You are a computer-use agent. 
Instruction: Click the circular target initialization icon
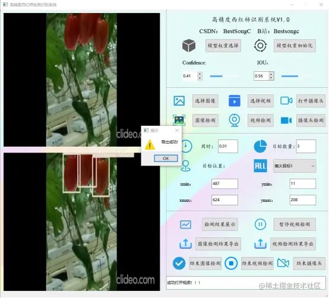(x=260, y=46)
